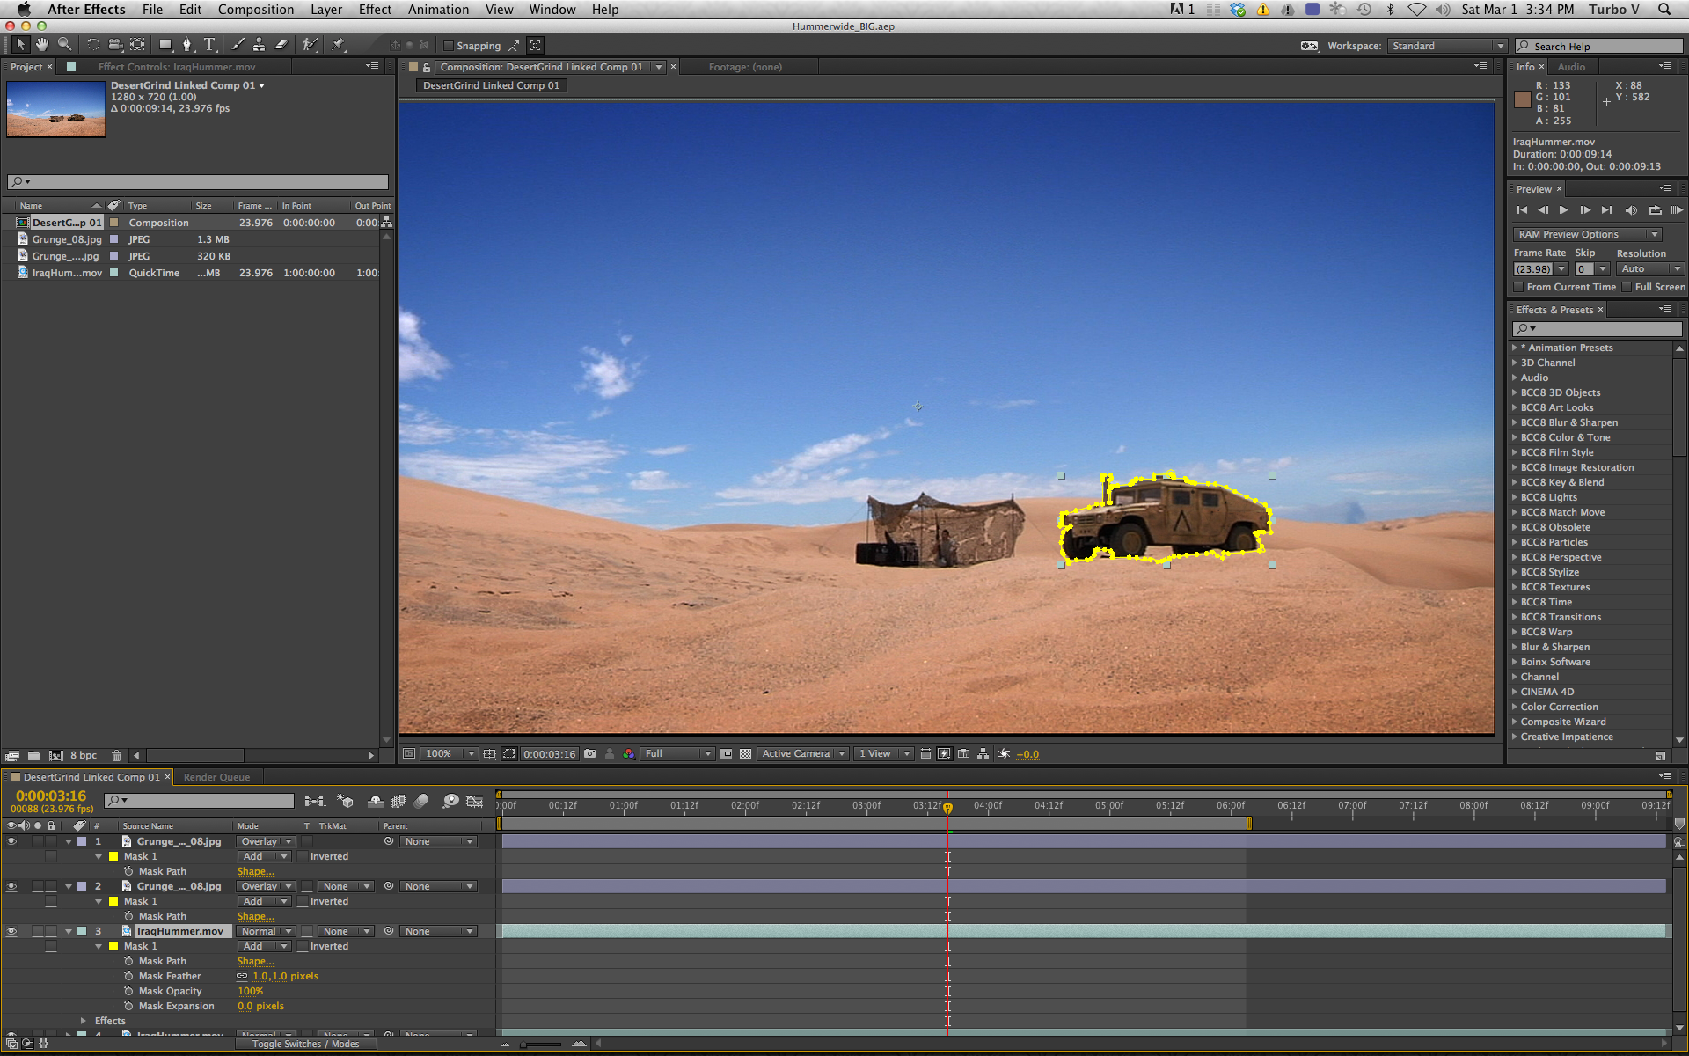Toggle Inverted for IraqHummer.mov Mask 1
Screen dimensions: 1689x1056
click(x=303, y=947)
